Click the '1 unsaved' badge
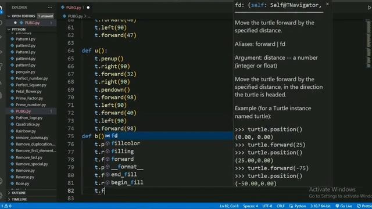Image resolution: width=372 pixels, height=209 pixels. point(45,16)
